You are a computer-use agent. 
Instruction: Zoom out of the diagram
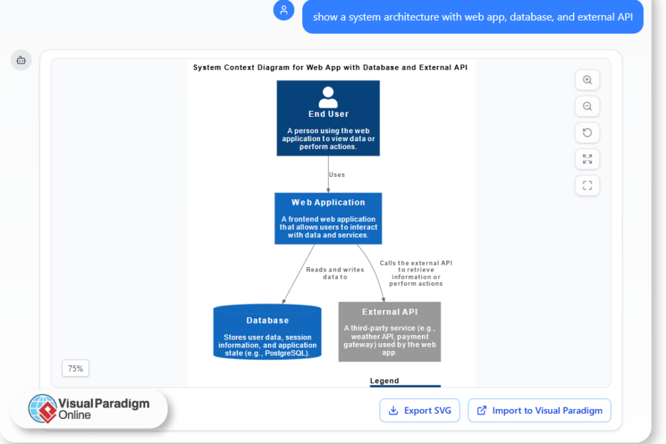587,107
